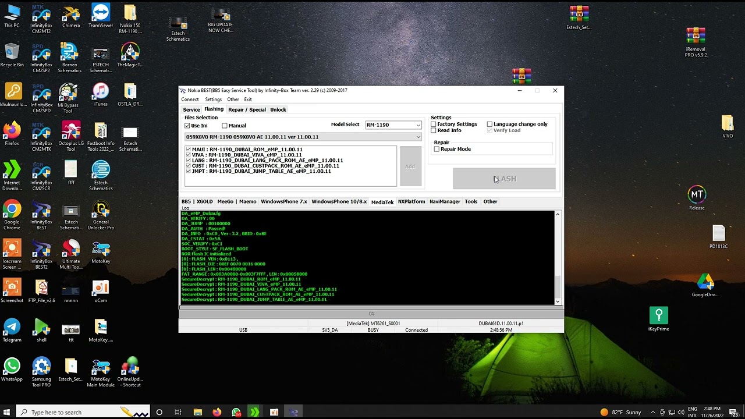745x419 pixels.
Task: Click the Exit menu item
Action: [x=248, y=100]
